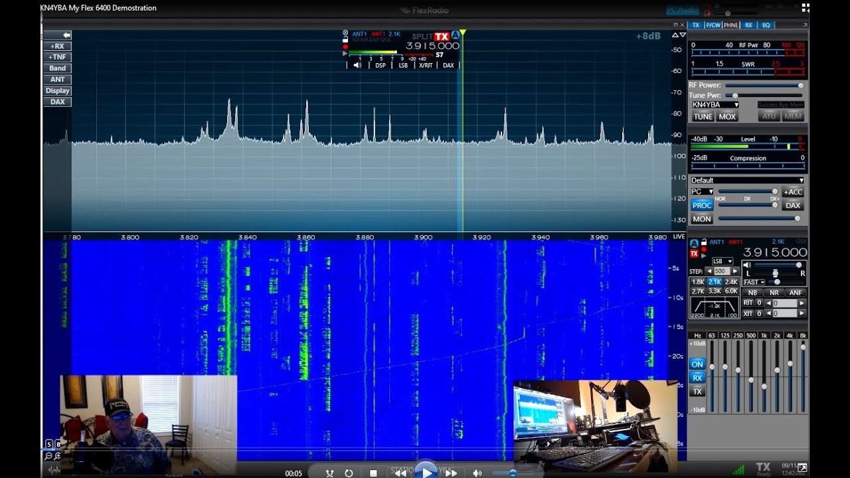Screen dimensions: 850x478
Task: Adjust the 1k equalizer band slider
Action: 764,376
